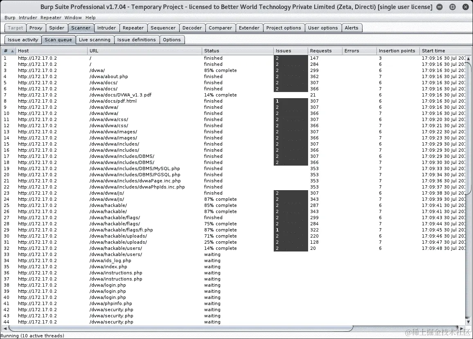Select the /dvwa/hackable/flags/fi.php row
The width and height of the screenshot is (473, 339).
[234, 230]
